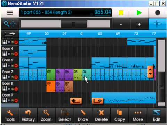Mute the Eden 4 track
The height and width of the screenshot is (125, 167).
(9, 54)
